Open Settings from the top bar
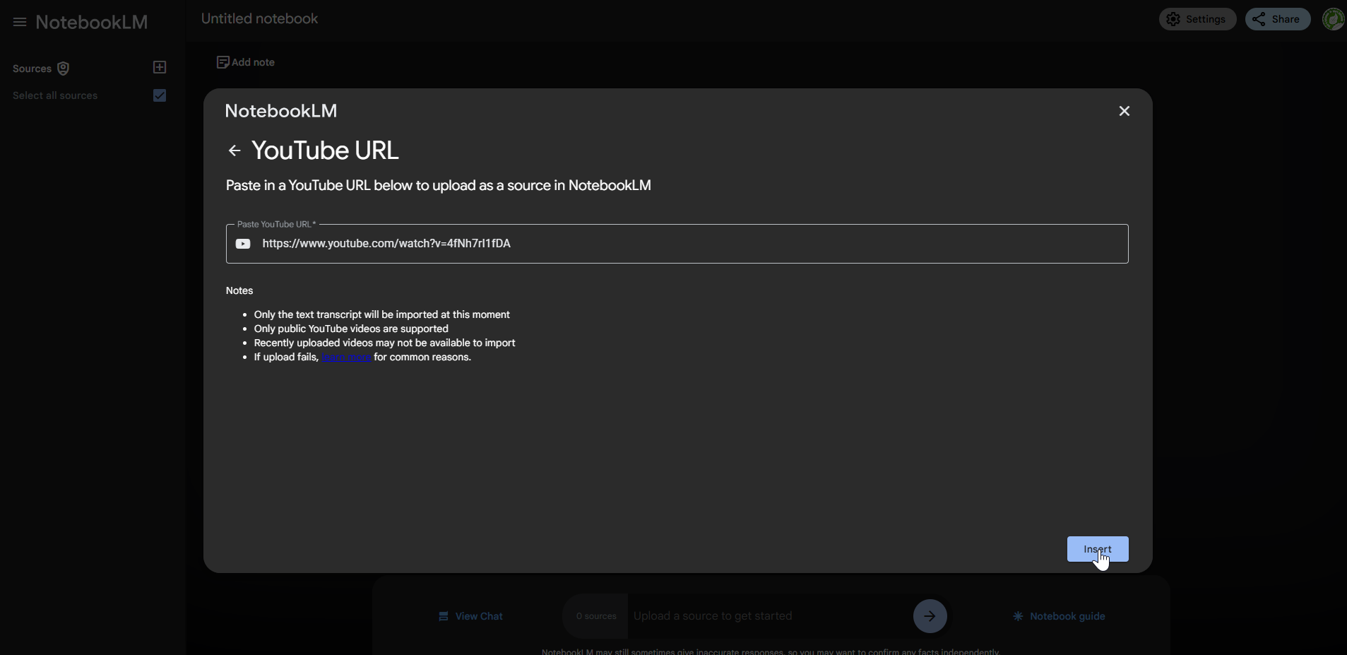The height and width of the screenshot is (655, 1347). pos(1197,19)
